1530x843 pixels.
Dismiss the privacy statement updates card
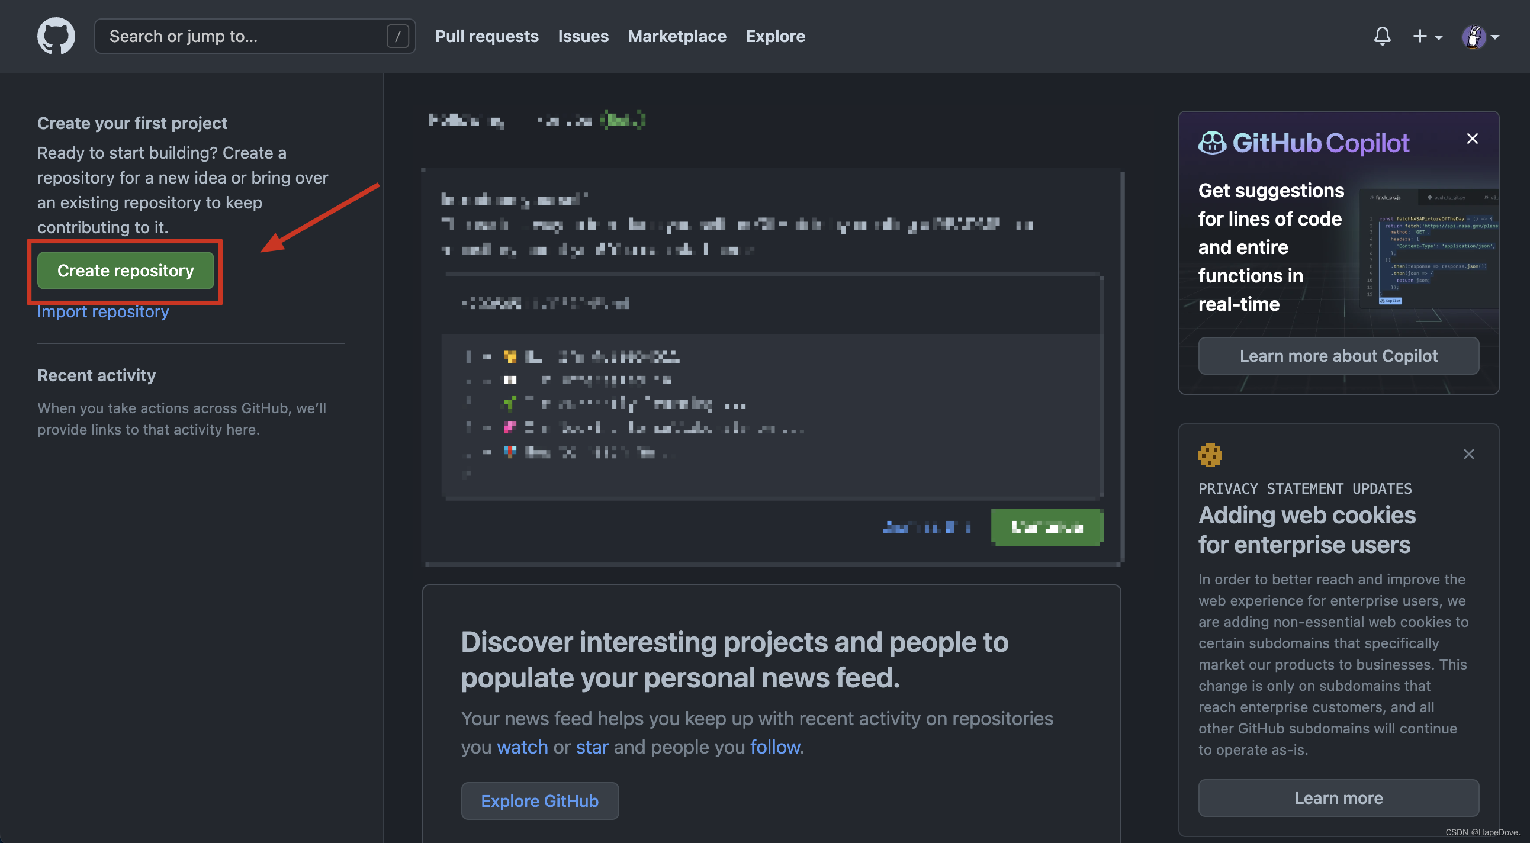pyautogui.click(x=1468, y=454)
